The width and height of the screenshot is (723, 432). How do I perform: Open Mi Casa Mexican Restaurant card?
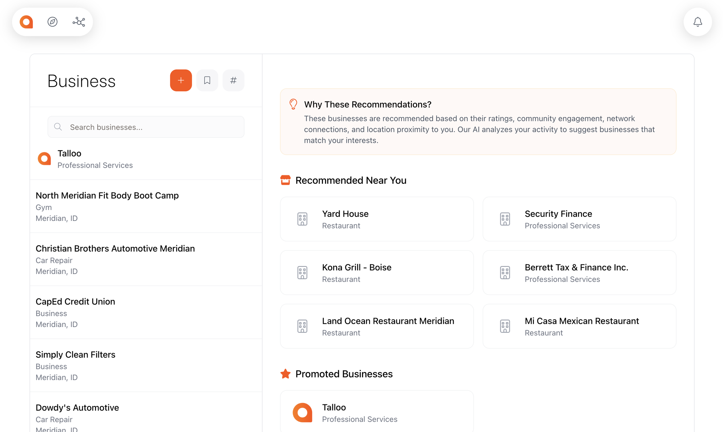(579, 326)
